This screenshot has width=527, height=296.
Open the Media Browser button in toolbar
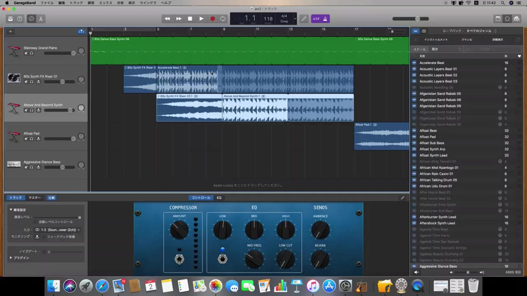pyautogui.click(x=516, y=19)
